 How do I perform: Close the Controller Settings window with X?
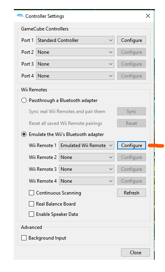pos(148,16)
